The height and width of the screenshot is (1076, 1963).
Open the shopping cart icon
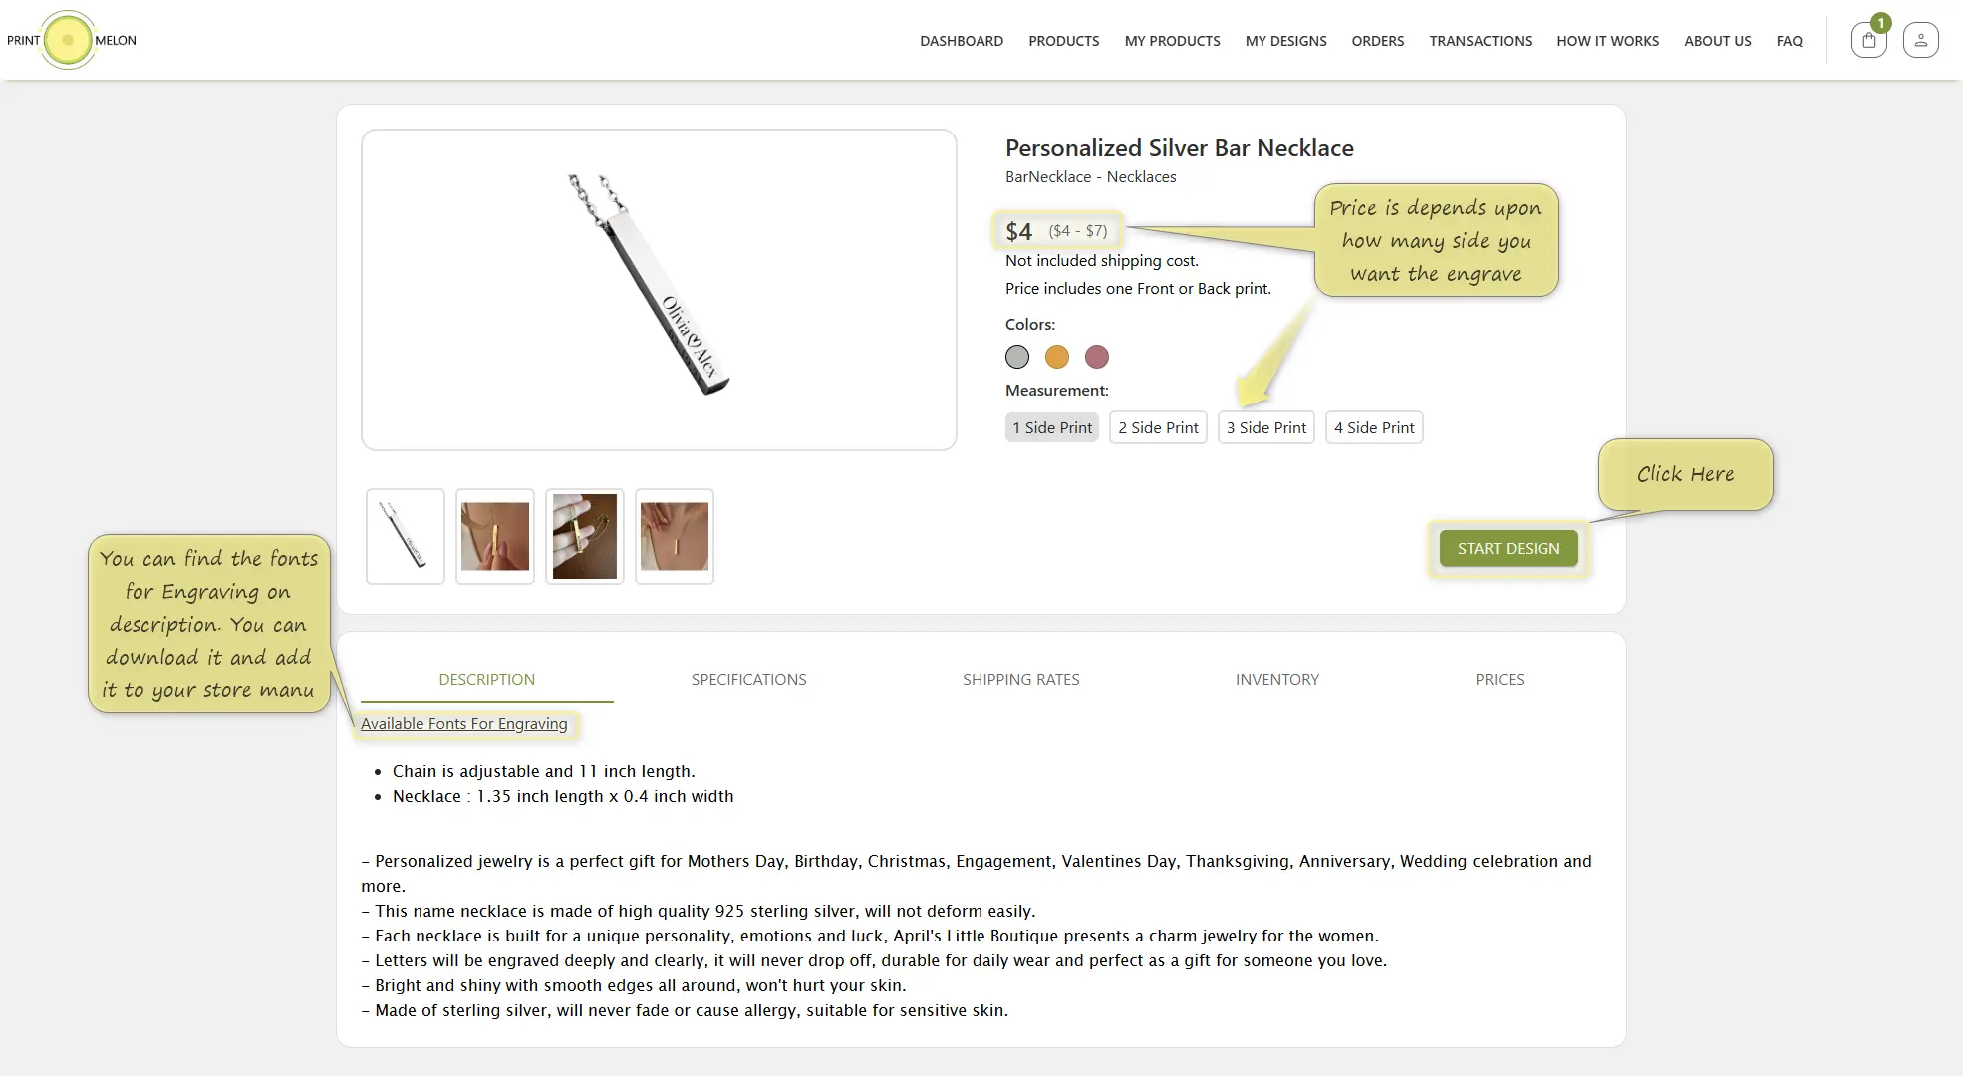coord(1868,40)
